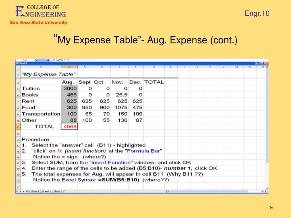This screenshot has width=291, height=218.
Task: Click the Food Aug. cell with 300
Action: tap(69, 107)
